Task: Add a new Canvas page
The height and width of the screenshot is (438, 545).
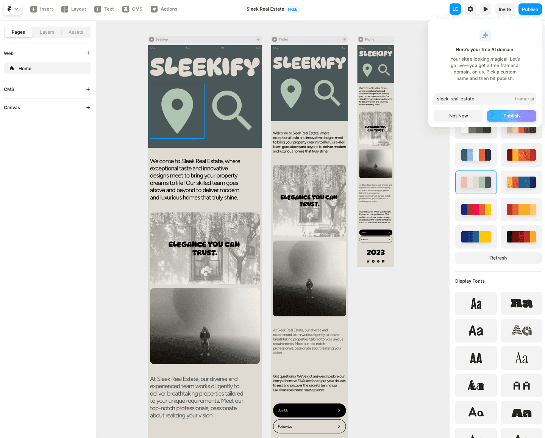Action: click(x=88, y=108)
